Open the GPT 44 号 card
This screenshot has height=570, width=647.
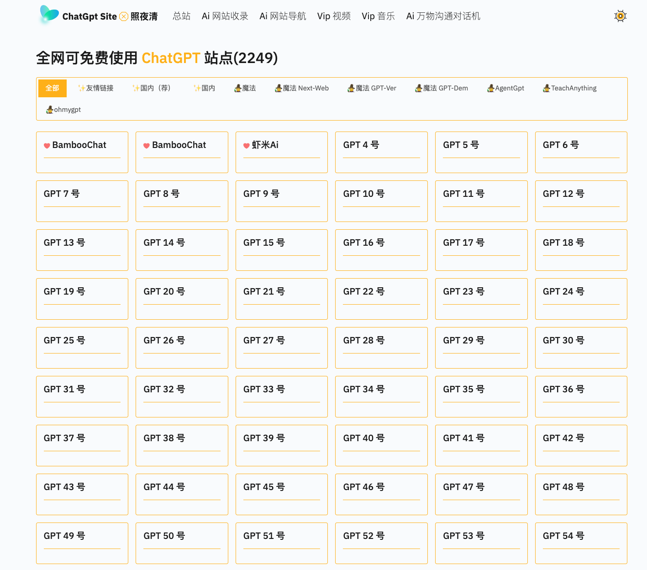(182, 494)
